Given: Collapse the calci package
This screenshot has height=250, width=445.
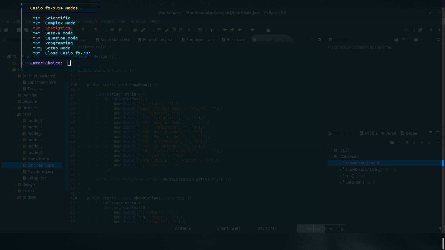Looking at the screenshot, I should click(14, 114).
